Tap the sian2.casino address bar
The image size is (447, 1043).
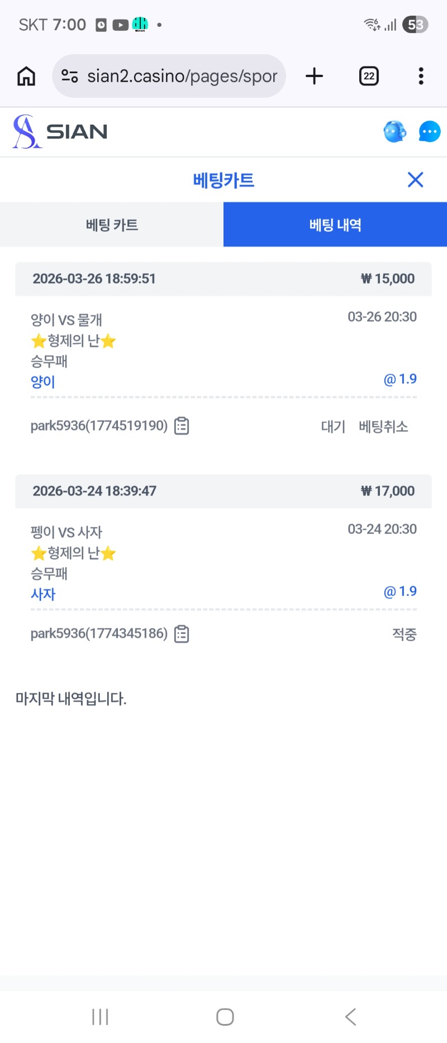click(182, 76)
